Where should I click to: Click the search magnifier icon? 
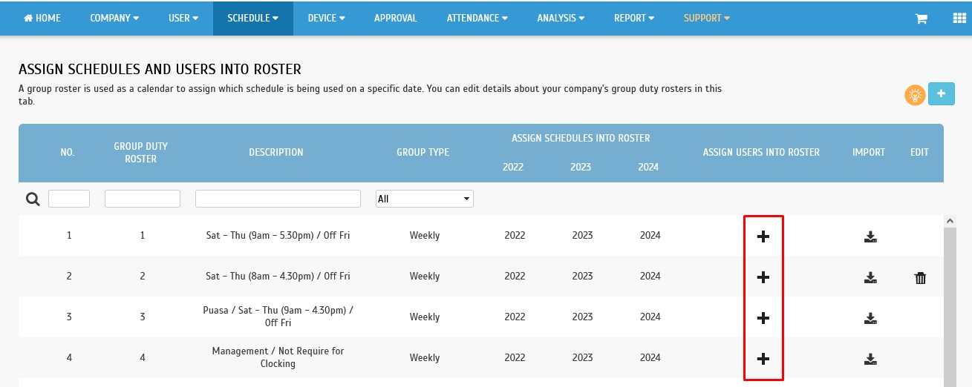(x=33, y=199)
